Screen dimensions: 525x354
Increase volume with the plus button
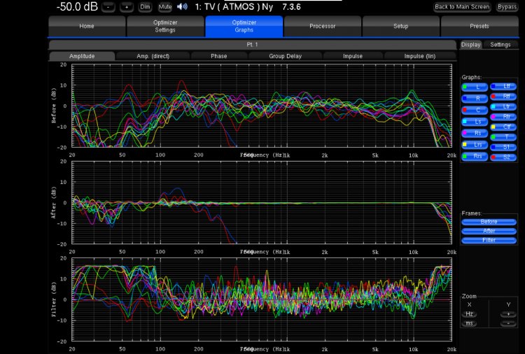coord(126,7)
